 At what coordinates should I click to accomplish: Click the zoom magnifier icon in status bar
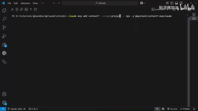157,109
